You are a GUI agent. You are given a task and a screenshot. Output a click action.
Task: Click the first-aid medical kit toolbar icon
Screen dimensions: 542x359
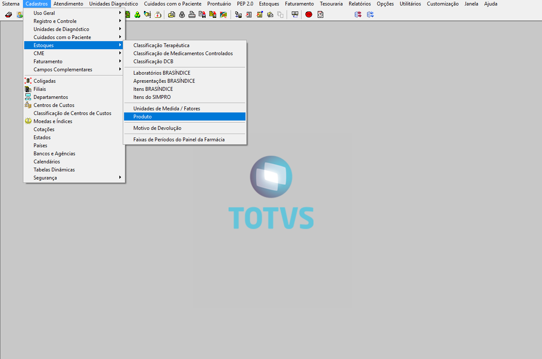[x=158, y=14]
